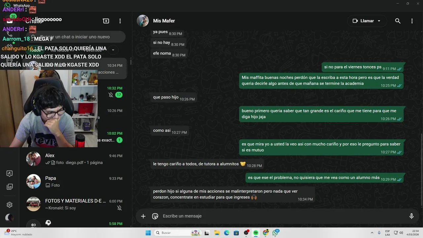Image resolution: width=423 pixels, height=238 pixels.
Task: Open own profile avatar in sidebar
Action: (x=10, y=218)
